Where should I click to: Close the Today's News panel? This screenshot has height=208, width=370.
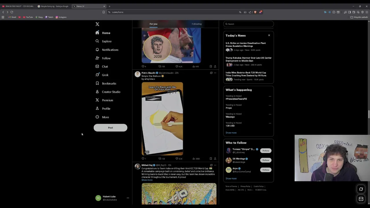click(x=269, y=35)
